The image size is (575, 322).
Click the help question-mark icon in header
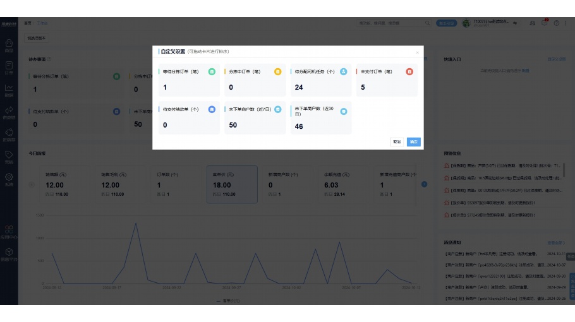tap(557, 23)
